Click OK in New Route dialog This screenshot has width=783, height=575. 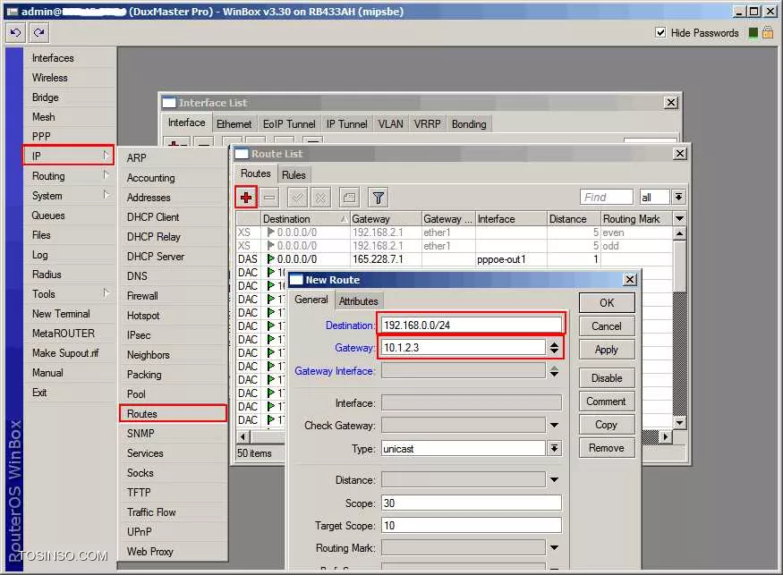(607, 303)
